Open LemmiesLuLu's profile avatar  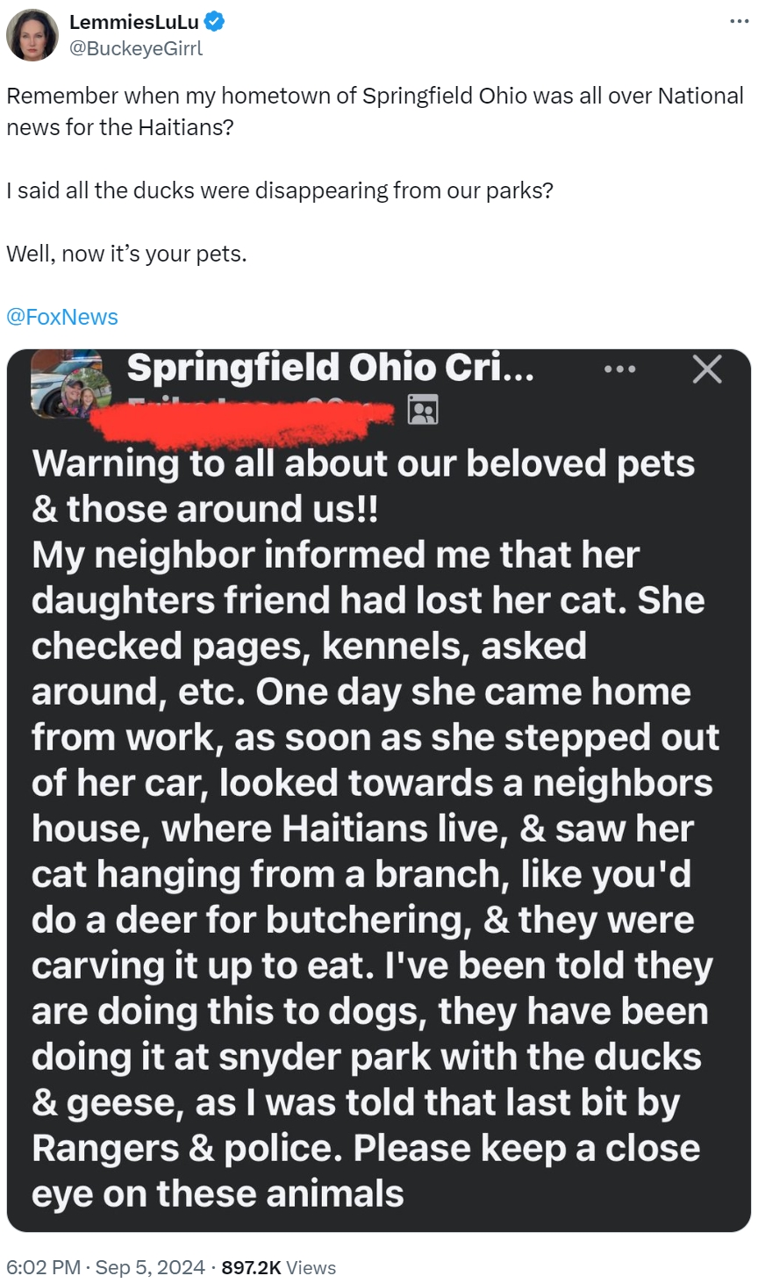point(32,35)
